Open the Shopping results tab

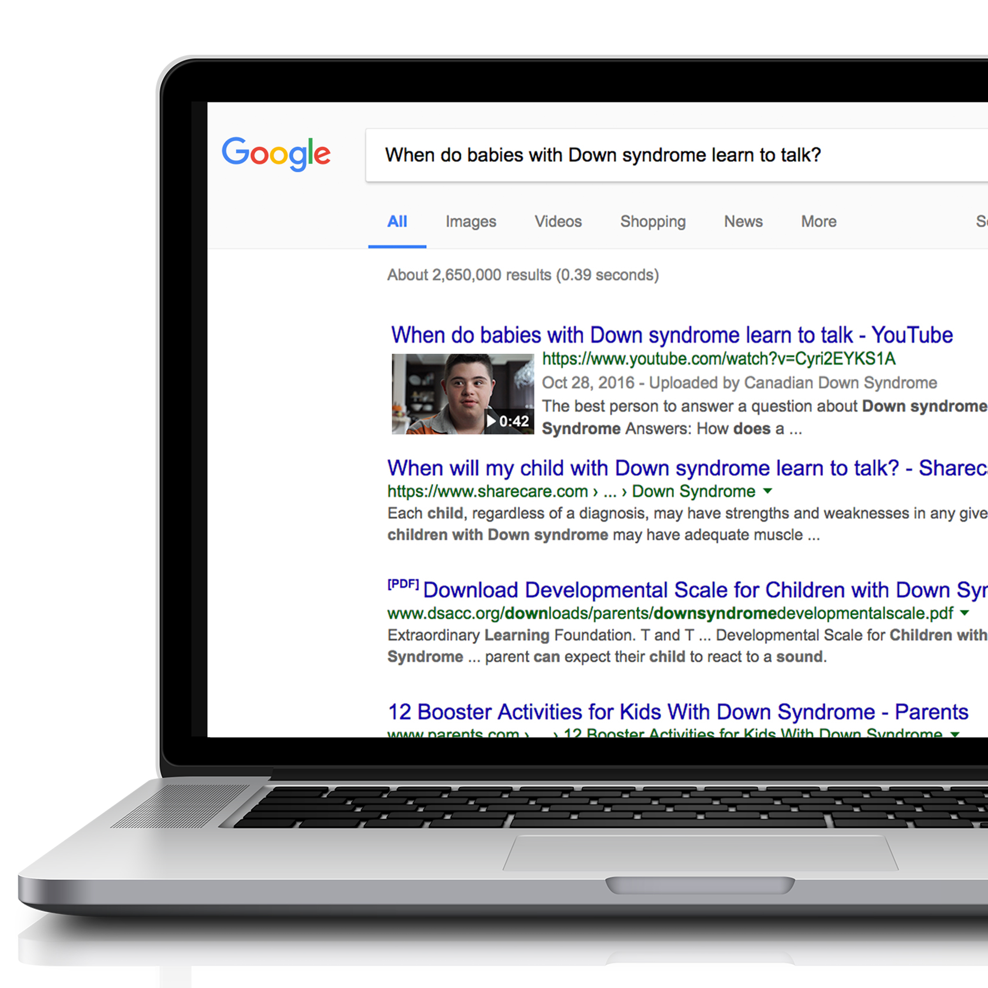click(652, 221)
